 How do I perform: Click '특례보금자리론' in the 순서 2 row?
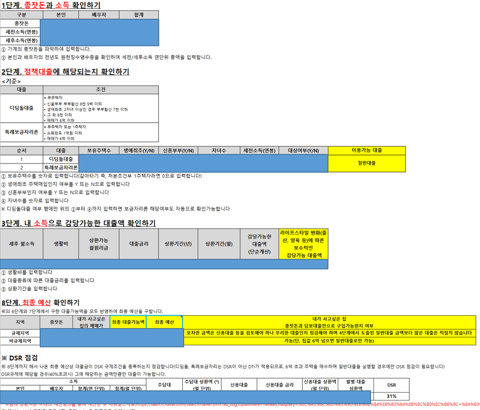point(61,168)
